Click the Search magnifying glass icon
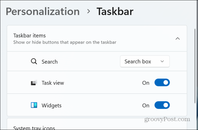 [x=34, y=61]
